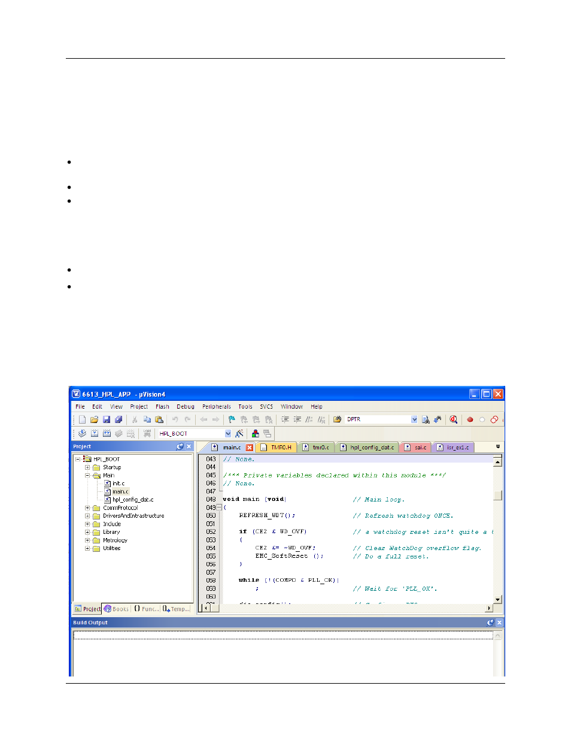The height and width of the screenshot is (740, 571).
Task: Click the Redo arrow icon
Action: [x=187, y=419]
